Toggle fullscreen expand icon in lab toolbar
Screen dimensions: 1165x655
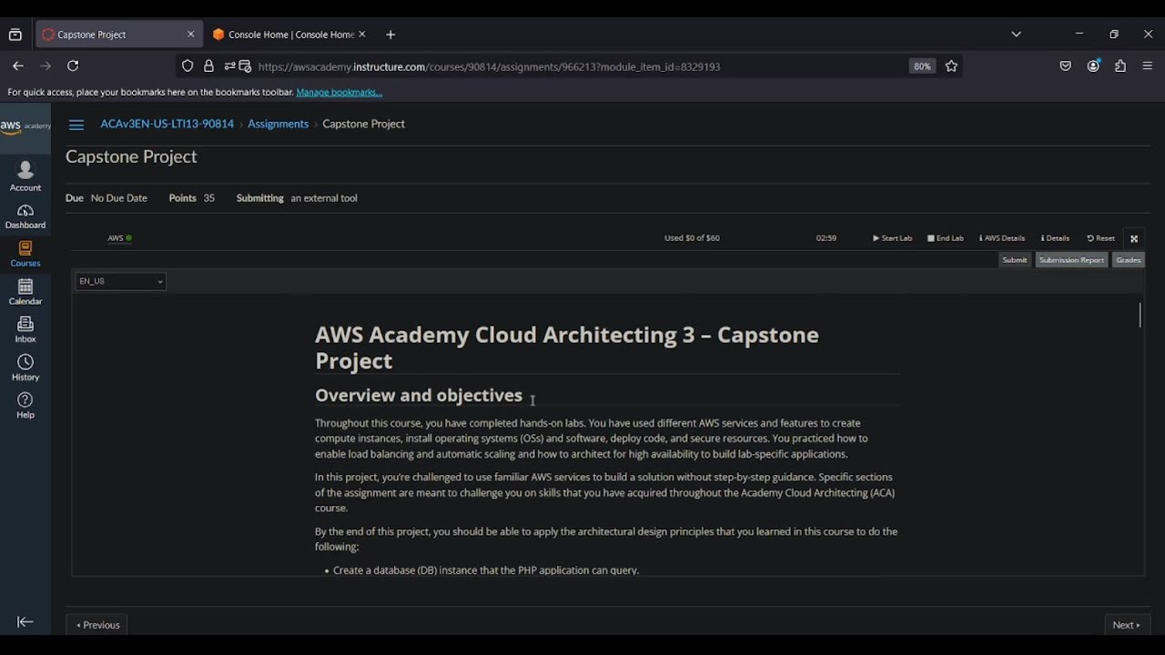coord(1134,238)
